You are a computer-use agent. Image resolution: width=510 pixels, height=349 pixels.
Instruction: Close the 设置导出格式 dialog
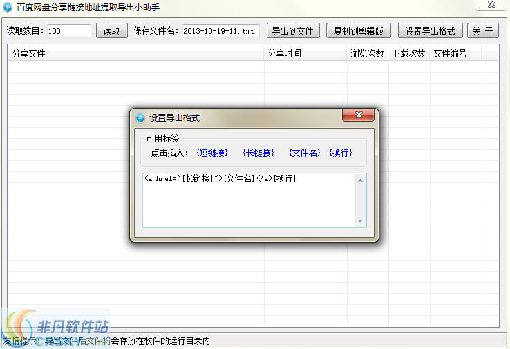pyautogui.click(x=358, y=115)
